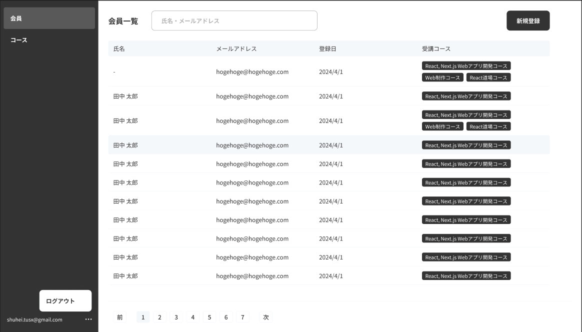Go to pagination page 3
The image size is (582, 332).
pos(176,317)
